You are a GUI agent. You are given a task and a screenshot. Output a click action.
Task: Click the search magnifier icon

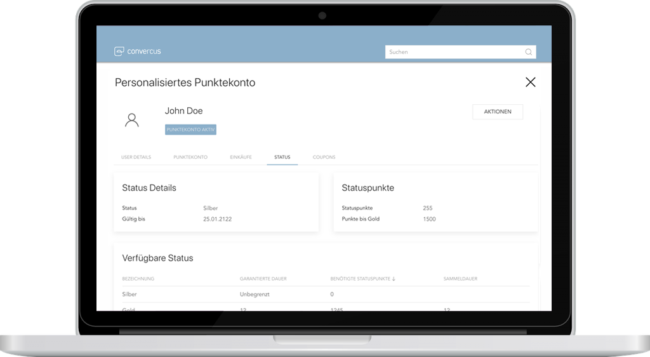point(529,52)
